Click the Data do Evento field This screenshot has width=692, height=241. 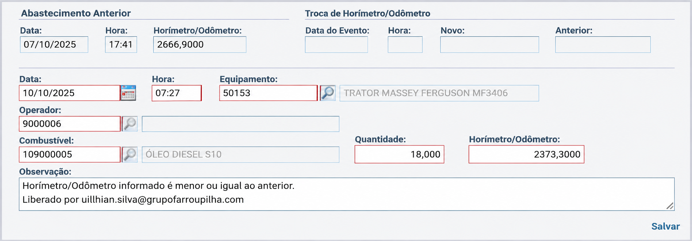tap(336, 45)
